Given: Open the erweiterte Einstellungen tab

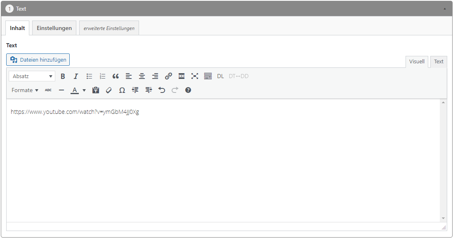Looking at the screenshot, I should (x=109, y=28).
